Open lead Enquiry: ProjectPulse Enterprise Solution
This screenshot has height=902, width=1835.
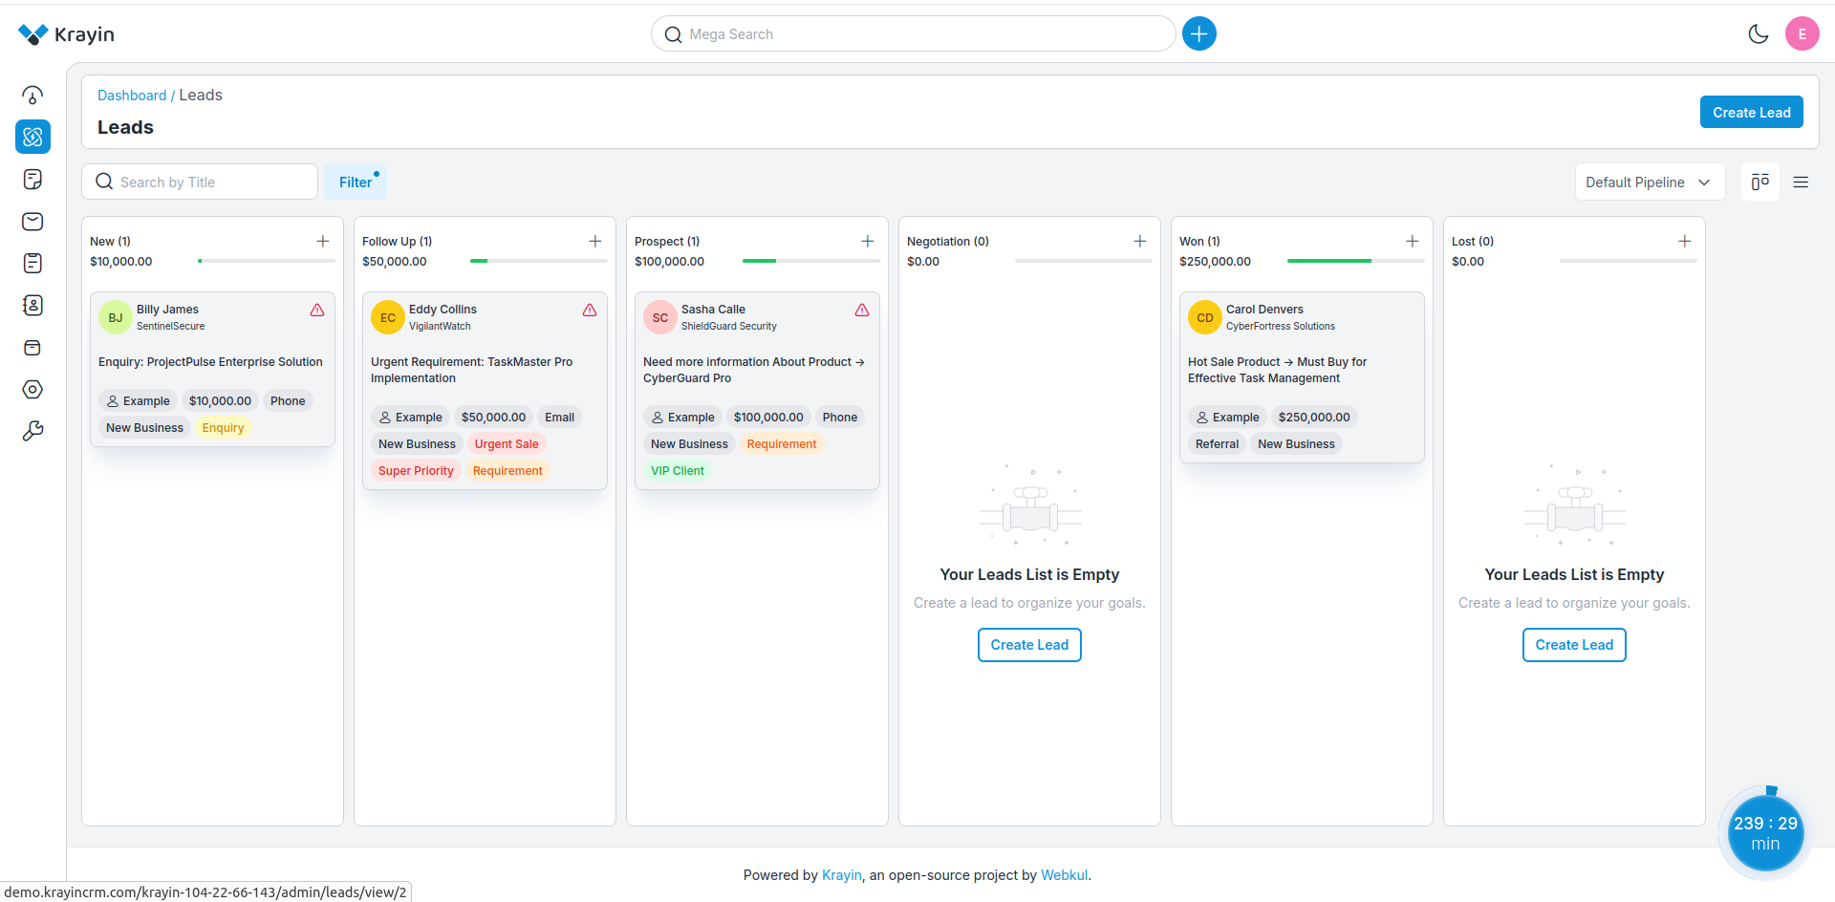point(210,362)
